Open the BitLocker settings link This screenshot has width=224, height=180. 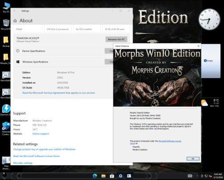point(23,163)
